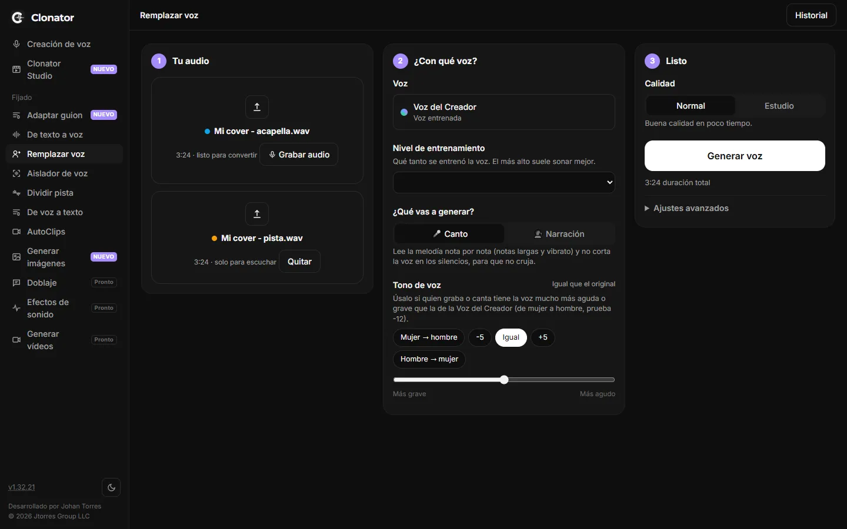847x529 pixels.
Task: Click the waveform icon for De texto a voz
Action: [16, 135]
